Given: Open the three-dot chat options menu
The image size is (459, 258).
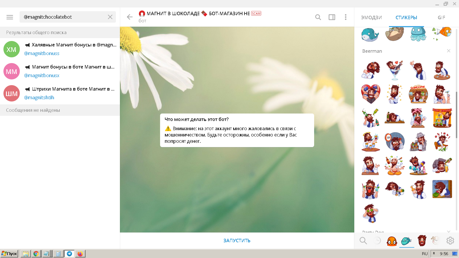Looking at the screenshot, I should pyautogui.click(x=346, y=17).
